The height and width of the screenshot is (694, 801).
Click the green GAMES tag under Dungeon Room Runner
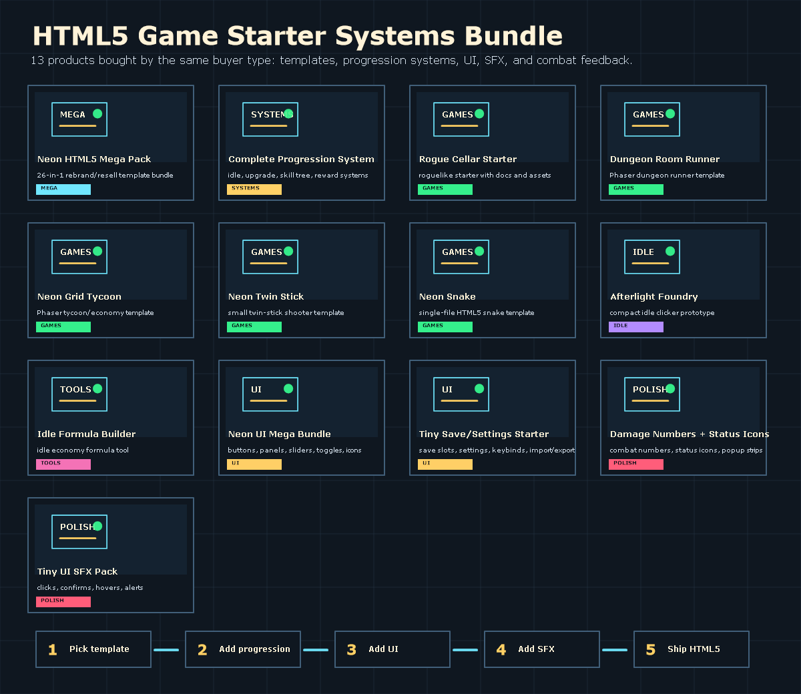[x=636, y=190]
